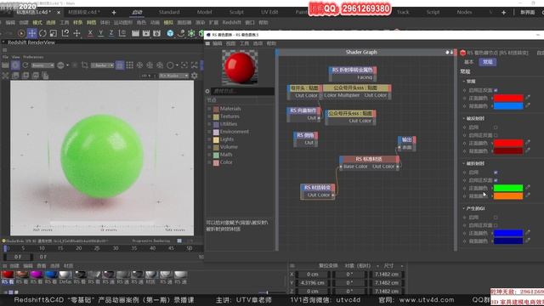Open the Redshift menu in menu bar

point(231,23)
